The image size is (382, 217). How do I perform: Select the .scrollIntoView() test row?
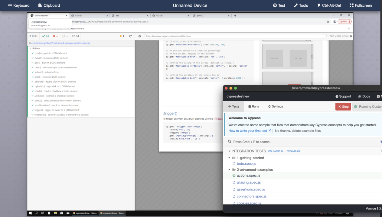pos(81,105)
